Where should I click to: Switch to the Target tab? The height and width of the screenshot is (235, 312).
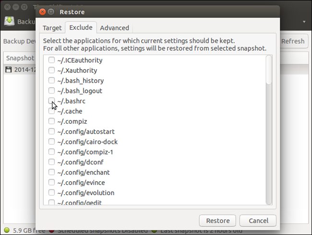click(x=52, y=28)
